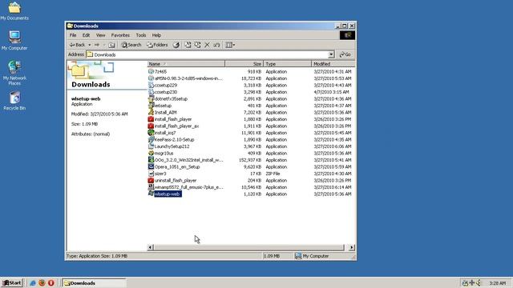Sort by the Name column header
This screenshot has height=288, width=513.
click(186, 64)
